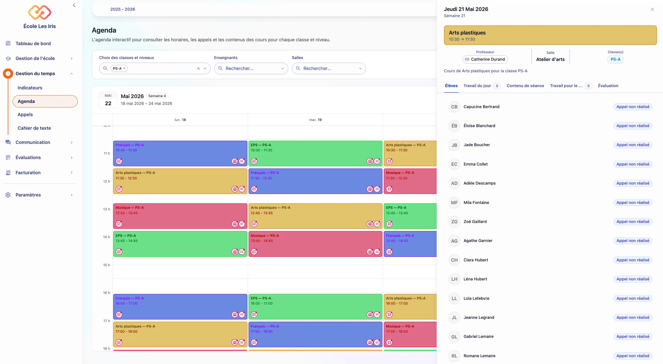Screen dimensions: 663x364
Task: Clear the class filter with the X button
Action: pyautogui.click(x=198, y=68)
